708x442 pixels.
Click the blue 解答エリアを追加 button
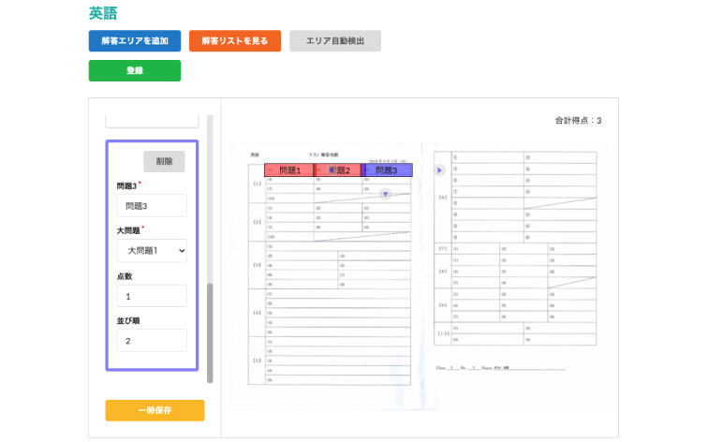(x=135, y=41)
